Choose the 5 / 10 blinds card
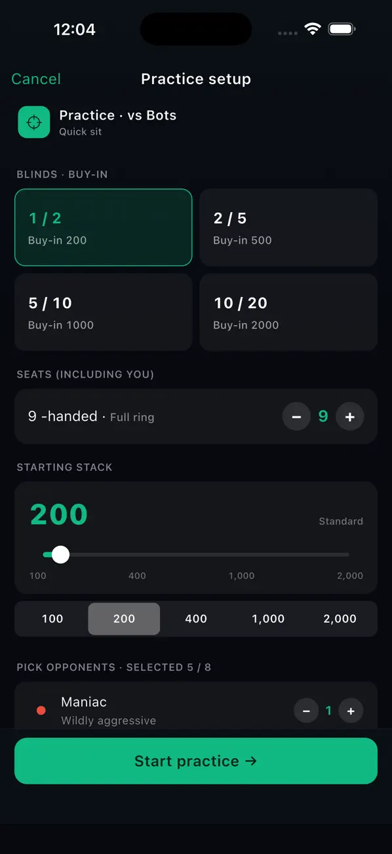 (104, 312)
